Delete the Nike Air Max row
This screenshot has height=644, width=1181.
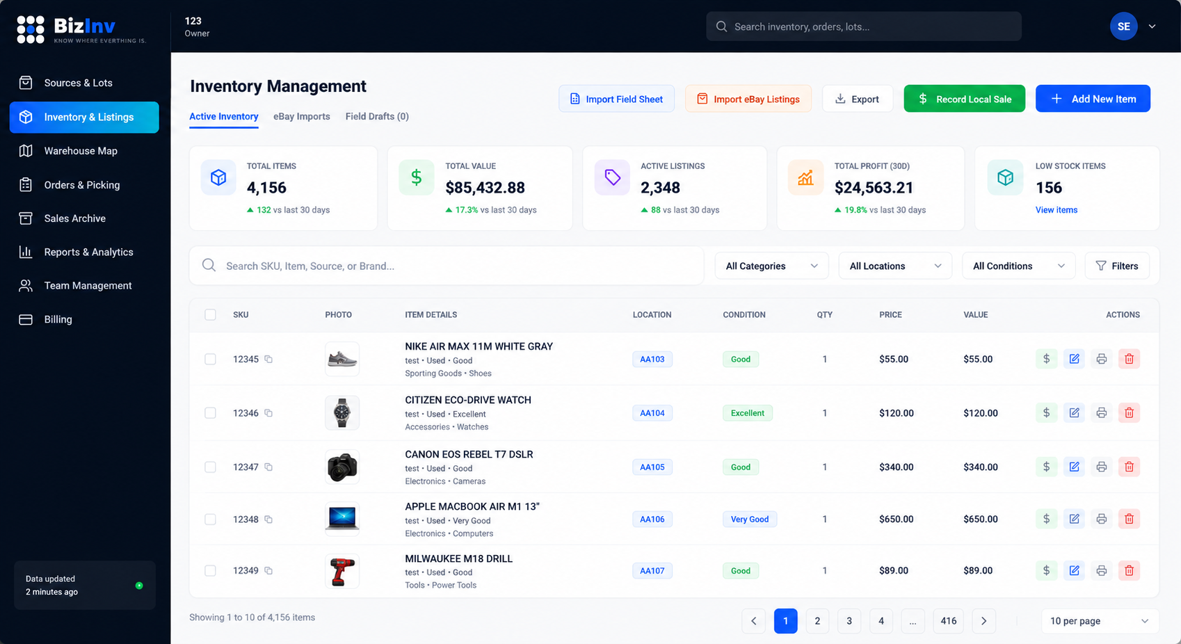tap(1129, 359)
